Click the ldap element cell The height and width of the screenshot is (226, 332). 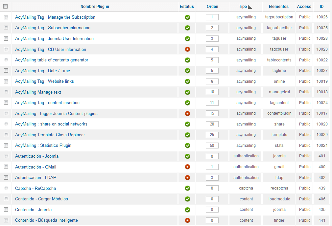[279, 178]
